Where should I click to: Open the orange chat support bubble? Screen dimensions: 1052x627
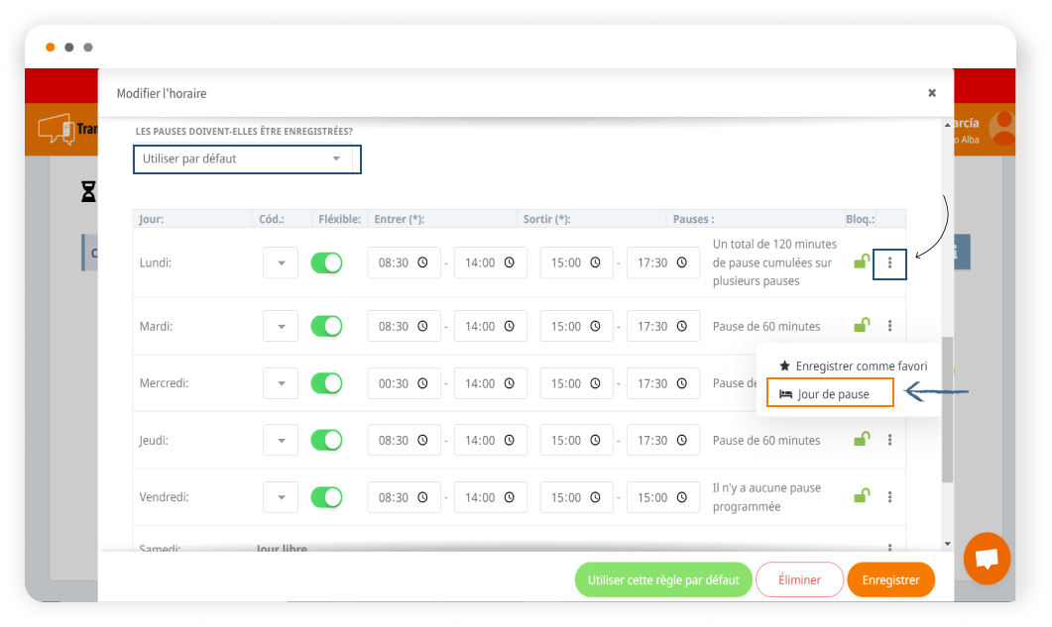click(987, 559)
